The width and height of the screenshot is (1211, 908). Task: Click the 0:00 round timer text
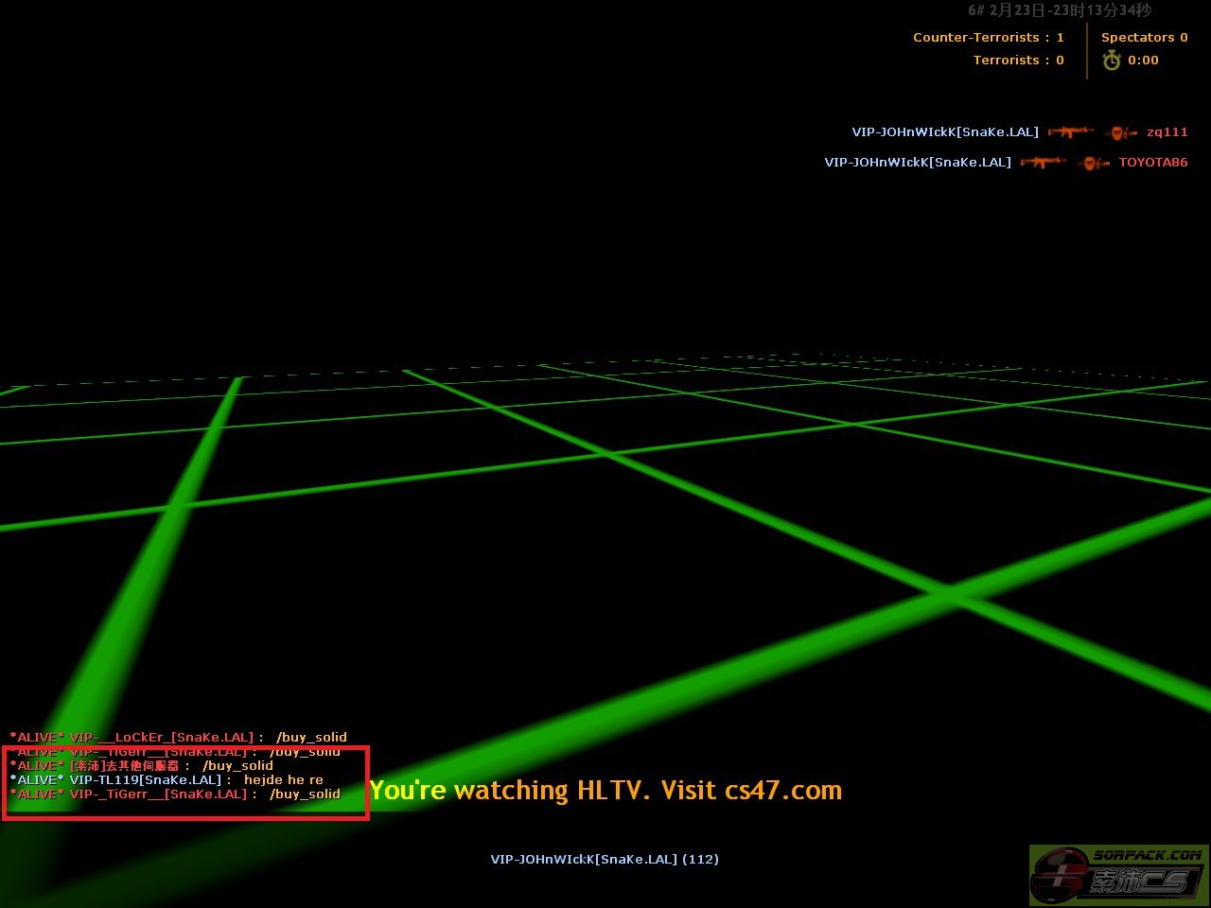pyautogui.click(x=1143, y=61)
